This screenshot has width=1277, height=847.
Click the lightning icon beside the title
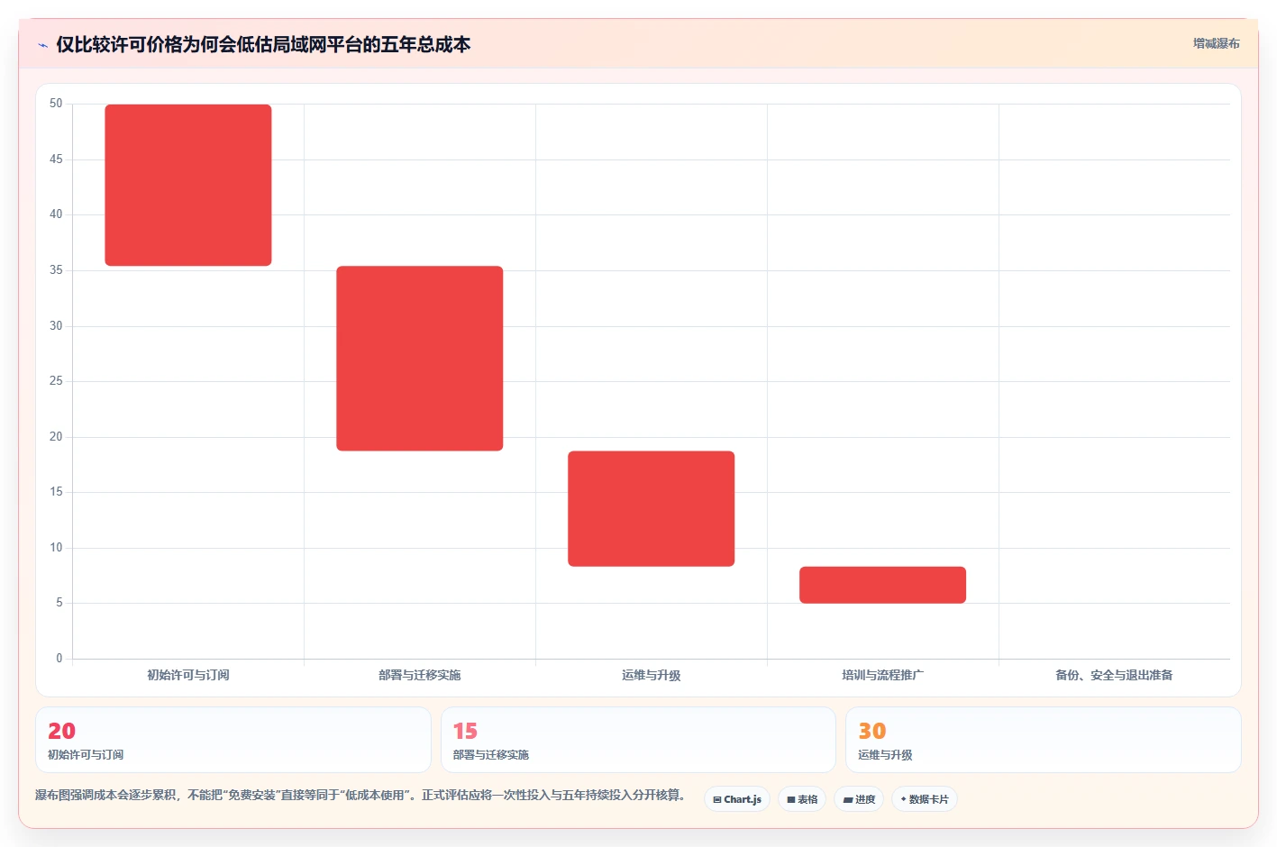pos(42,45)
